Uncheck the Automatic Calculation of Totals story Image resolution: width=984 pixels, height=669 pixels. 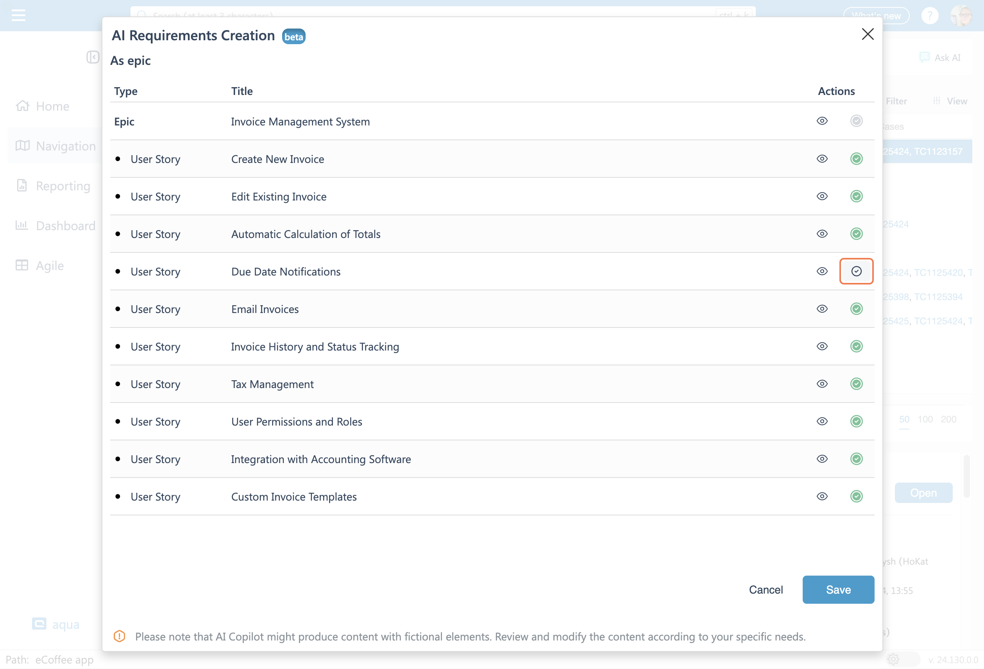(x=856, y=234)
